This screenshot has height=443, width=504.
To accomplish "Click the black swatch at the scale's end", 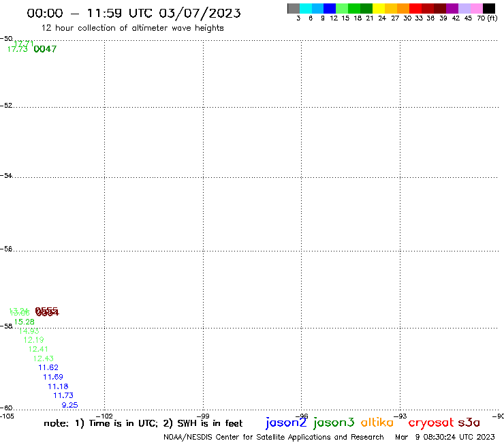I will point(488,8).
